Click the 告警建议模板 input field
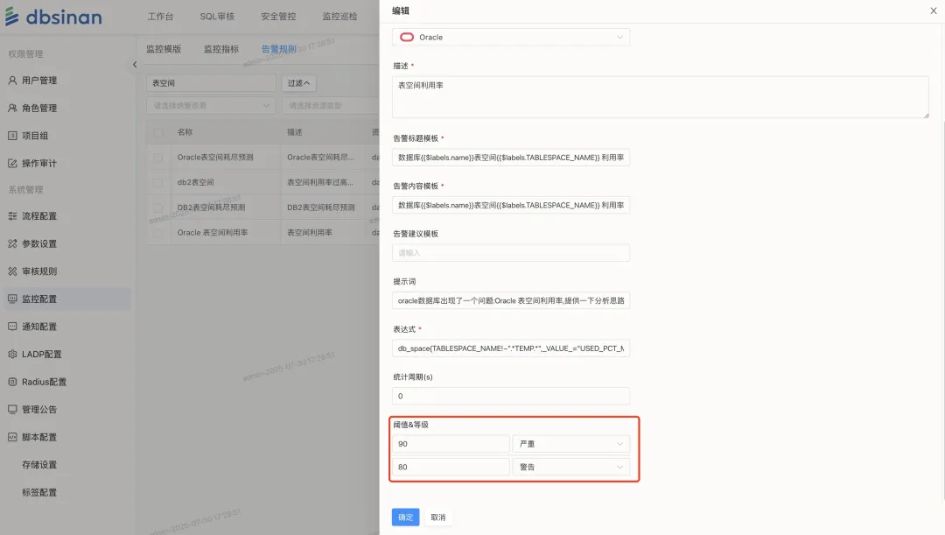 tap(510, 253)
